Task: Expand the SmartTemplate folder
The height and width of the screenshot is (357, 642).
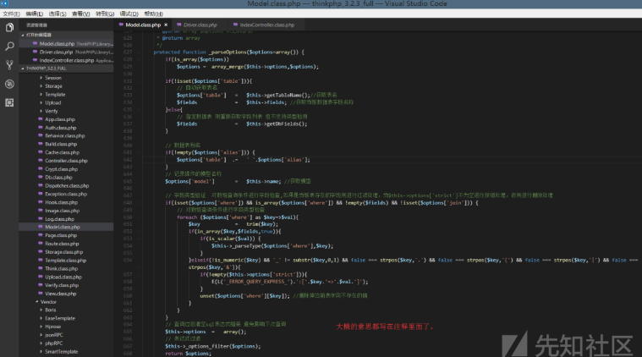Action: pyautogui.click(x=41, y=351)
